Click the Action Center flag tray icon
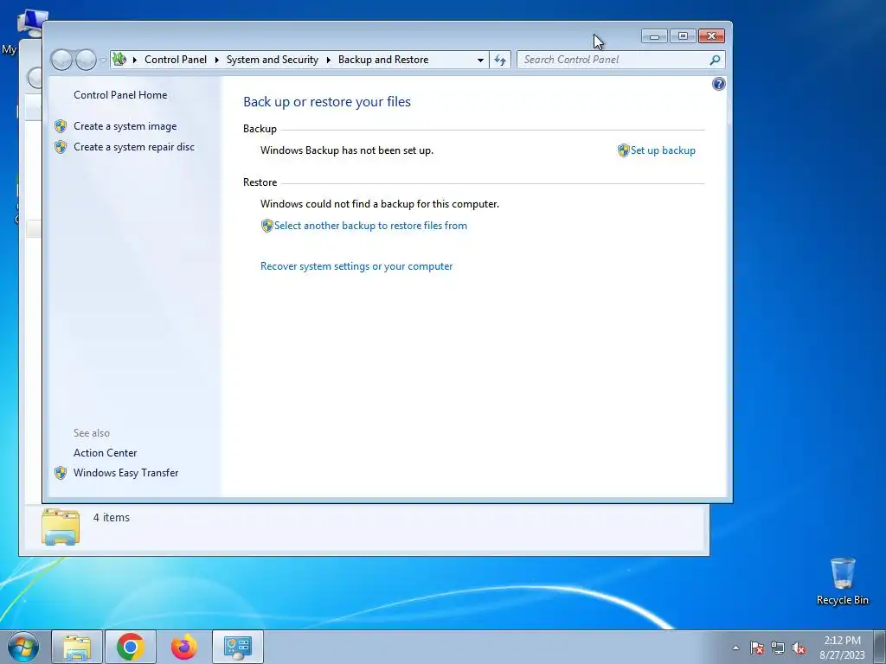The image size is (886, 664). click(757, 648)
